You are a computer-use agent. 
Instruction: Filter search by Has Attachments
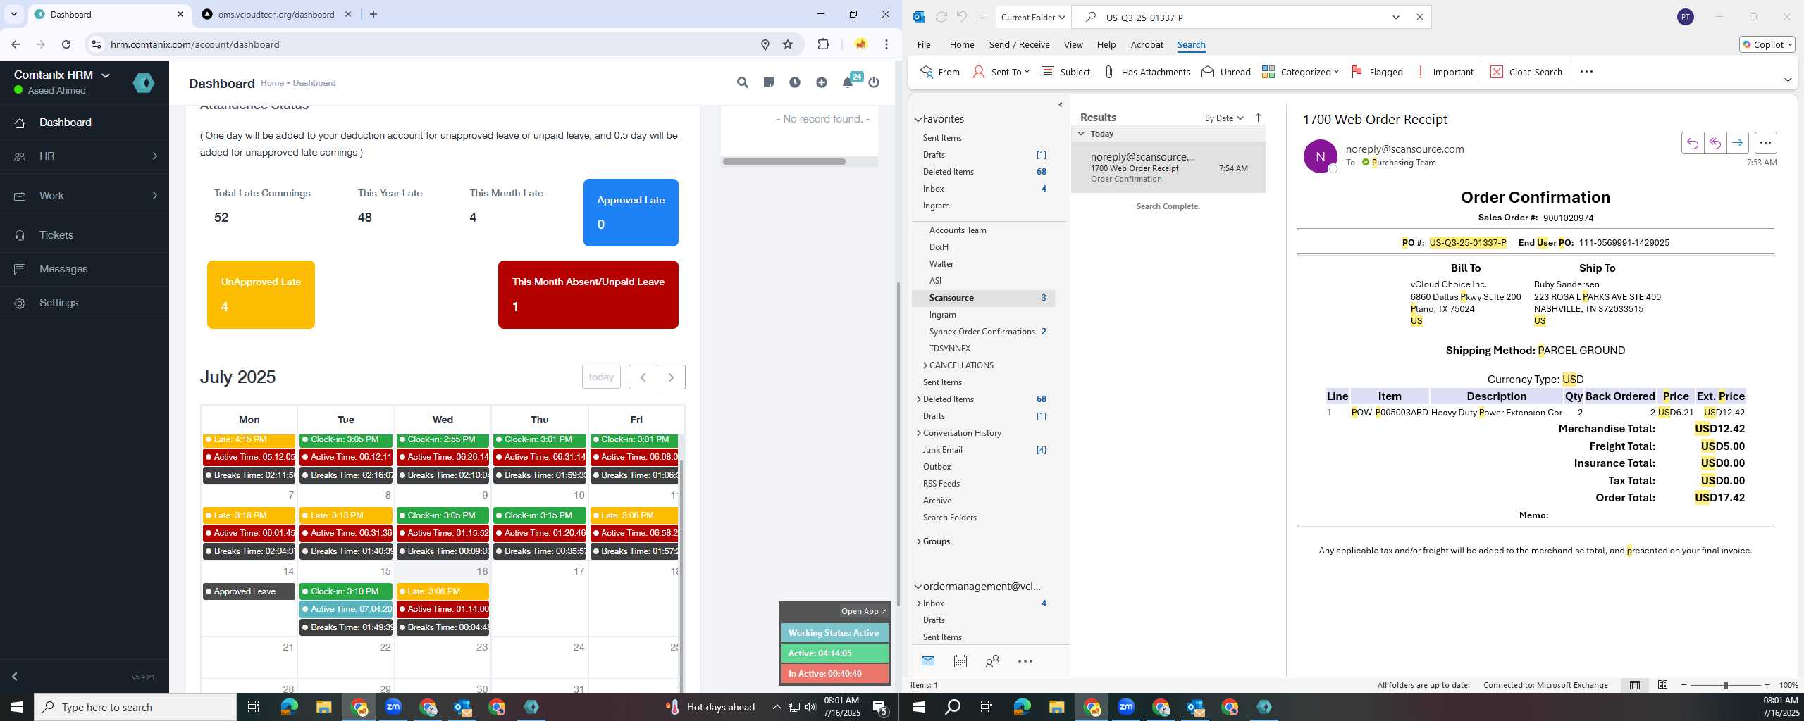(x=1147, y=72)
